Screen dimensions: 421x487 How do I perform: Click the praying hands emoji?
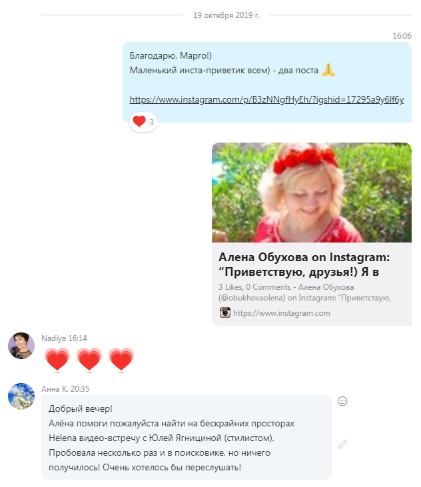pyautogui.click(x=328, y=69)
